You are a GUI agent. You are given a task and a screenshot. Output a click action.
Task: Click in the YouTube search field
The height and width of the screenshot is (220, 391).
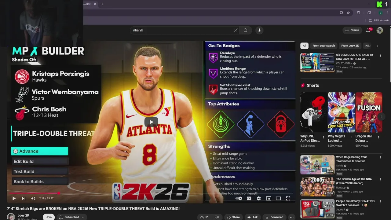click(x=182, y=30)
